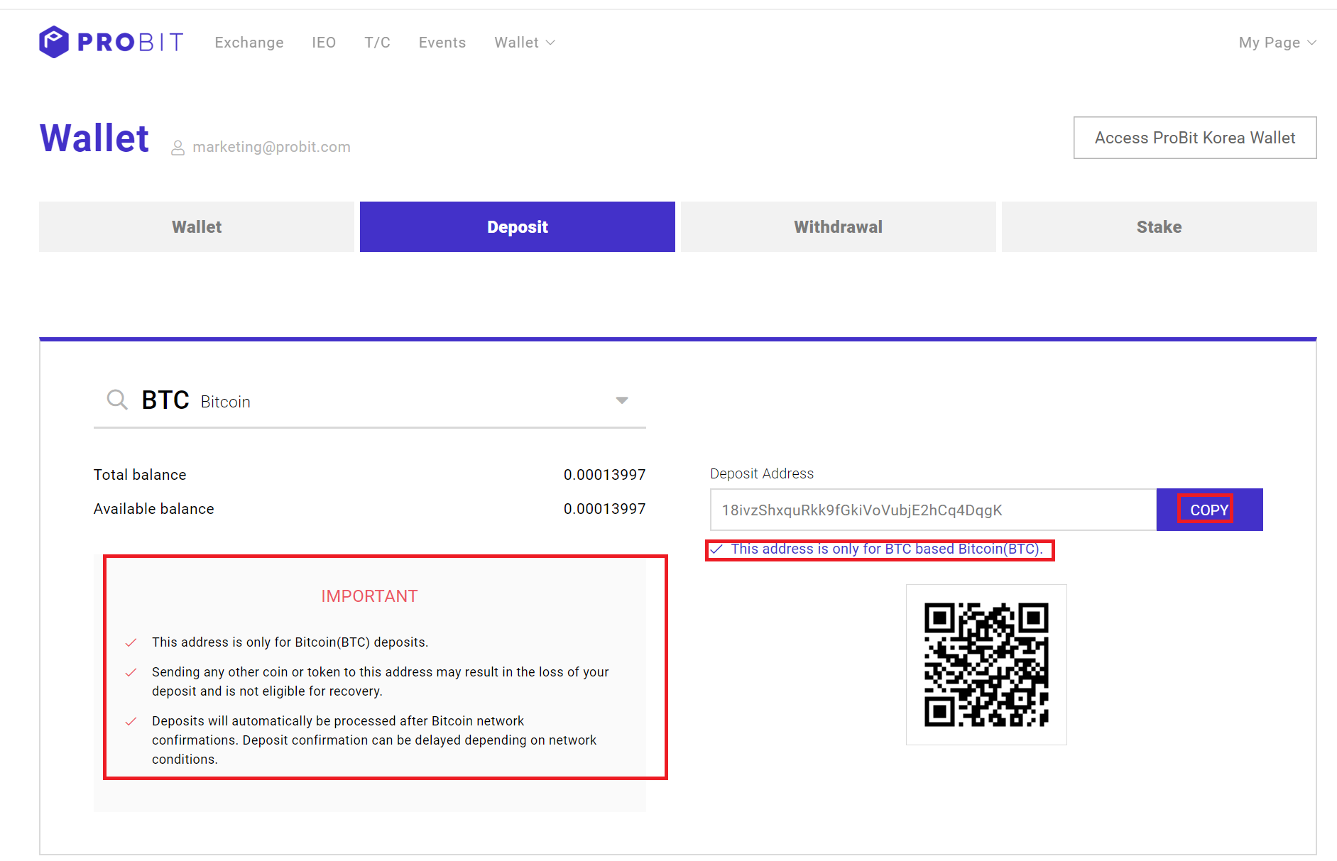Click the 'Deposits will automatically be processed' note
The width and height of the screenshot is (1337, 861).
pyautogui.click(x=374, y=740)
